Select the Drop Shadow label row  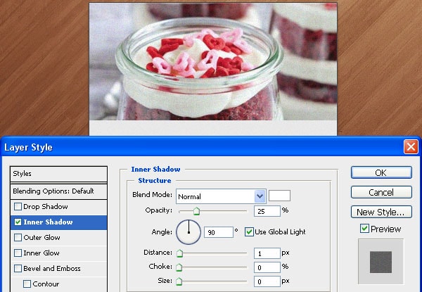click(x=58, y=207)
